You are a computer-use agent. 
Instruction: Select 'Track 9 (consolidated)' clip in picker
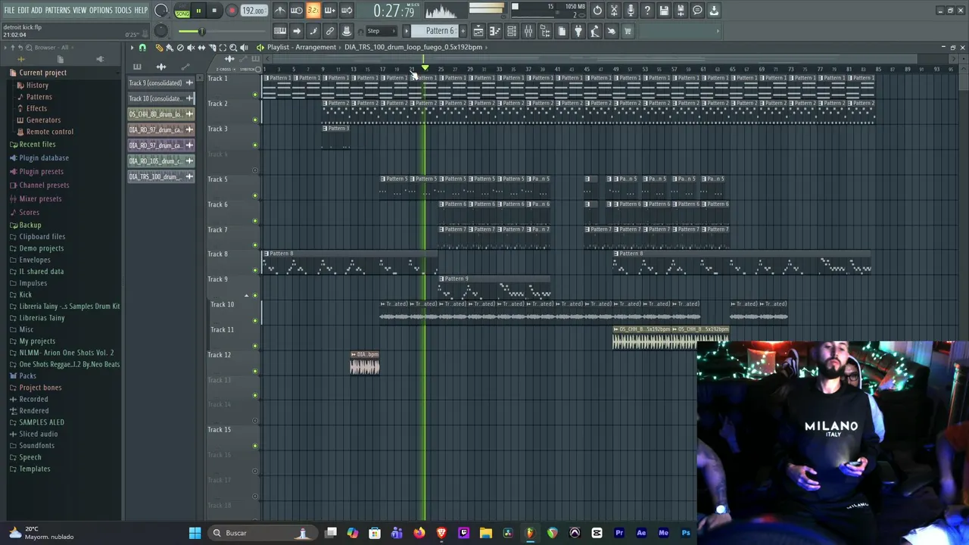pyautogui.click(x=160, y=83)
